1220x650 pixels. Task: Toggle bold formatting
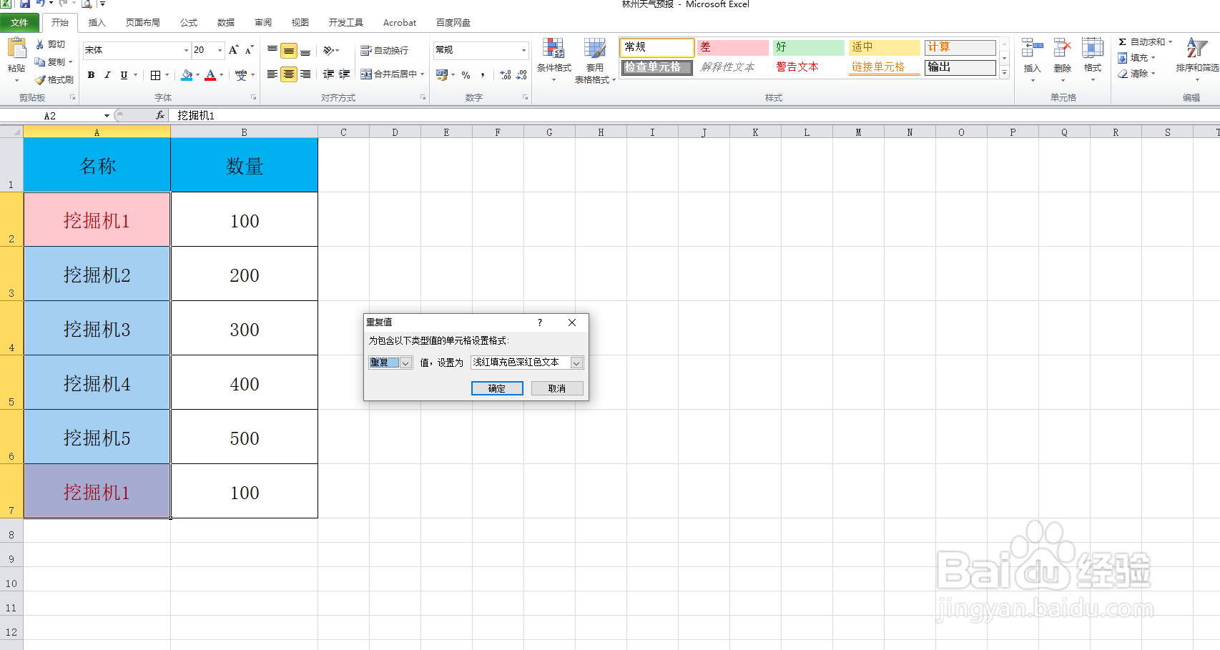point(91,75)
